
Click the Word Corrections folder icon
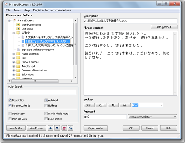pyautogui.click(x=18, y=25)
